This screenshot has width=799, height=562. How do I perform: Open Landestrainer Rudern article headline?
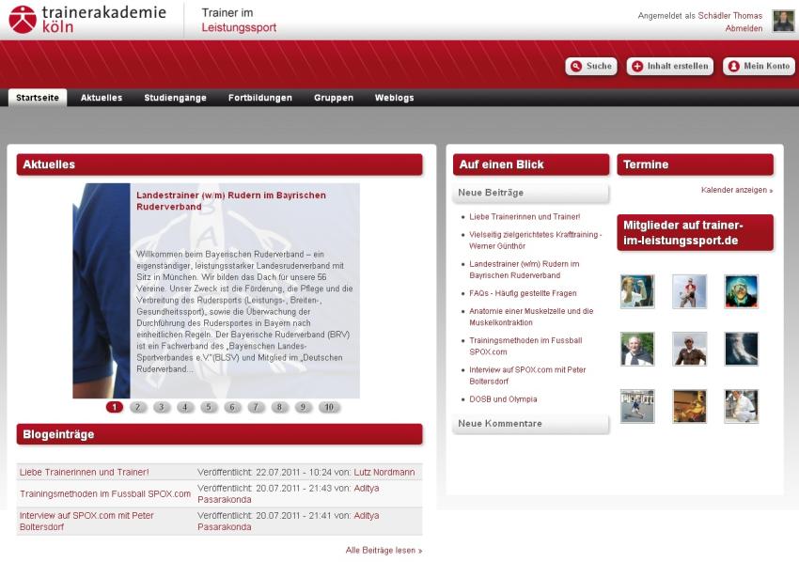230,200
